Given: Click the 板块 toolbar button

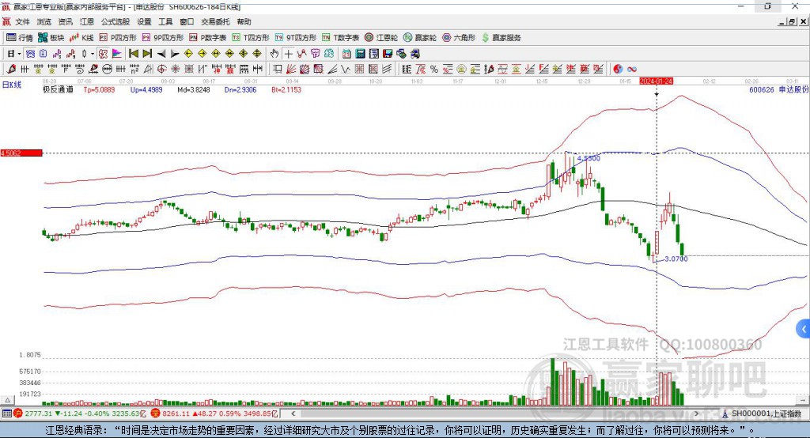Looking at the screenshot, I should (51, 38).
